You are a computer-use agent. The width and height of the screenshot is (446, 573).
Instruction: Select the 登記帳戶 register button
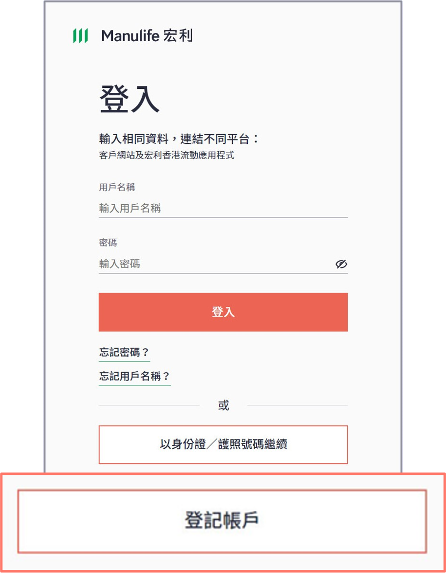(x=222, y=521)
